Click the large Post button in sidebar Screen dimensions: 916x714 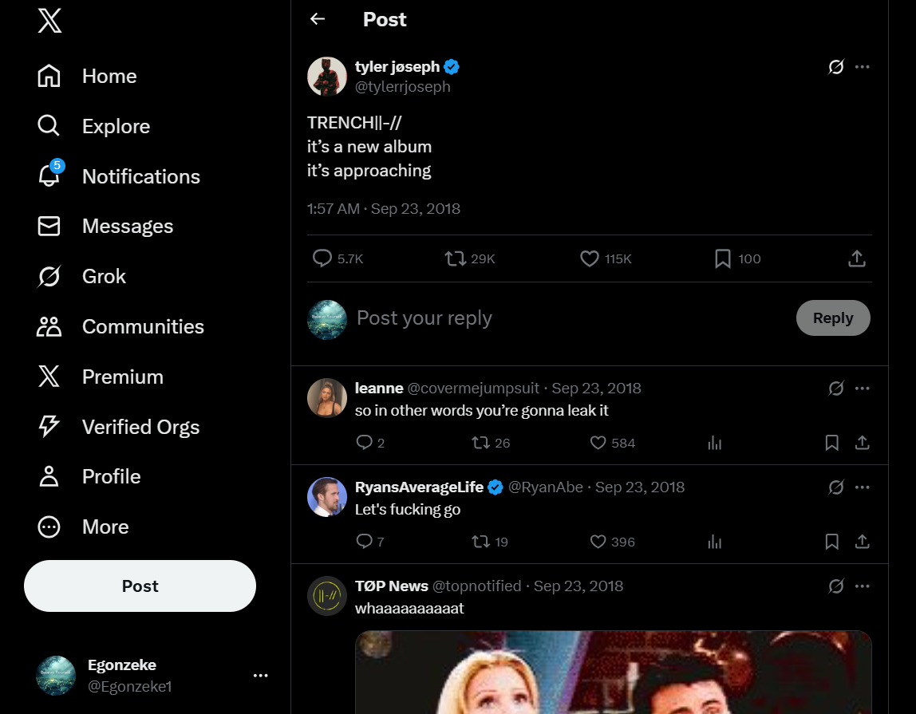[140, 586]
